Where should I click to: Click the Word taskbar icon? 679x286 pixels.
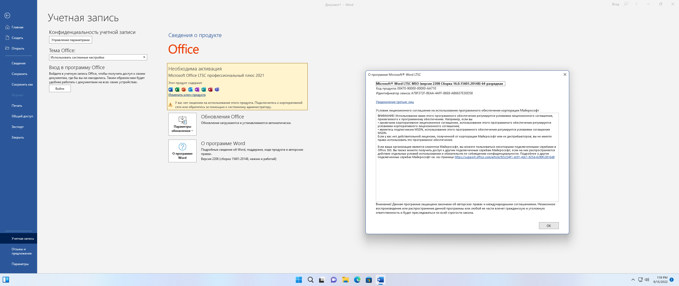[x=380, y=280]
